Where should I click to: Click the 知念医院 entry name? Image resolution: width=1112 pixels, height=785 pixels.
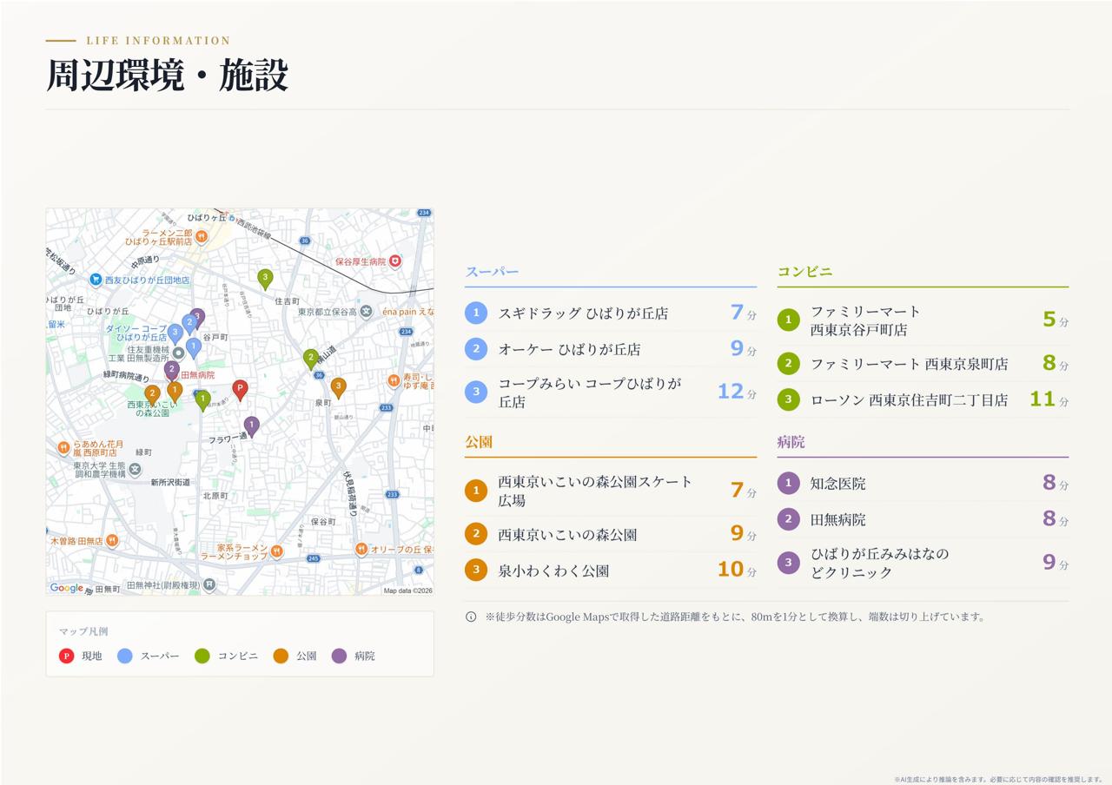click(838, 484)
